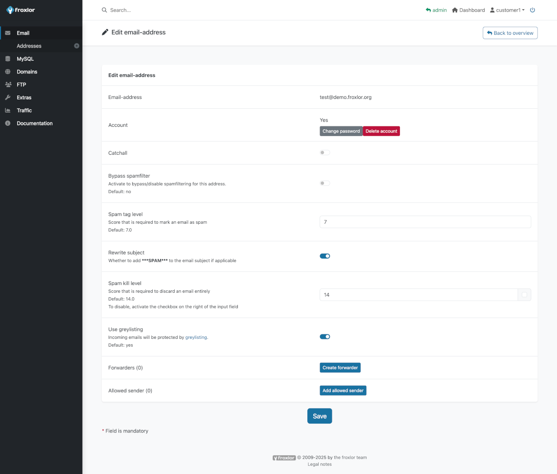Viewport: 557px width, 474px height.
Task: Enable the Catchall toggle
Action: point(325,152)
